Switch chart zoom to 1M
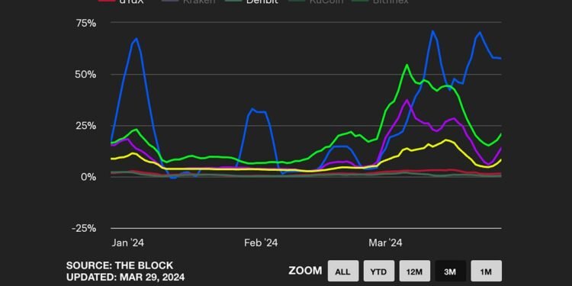The image size is (572, 286). coord(486,271)
